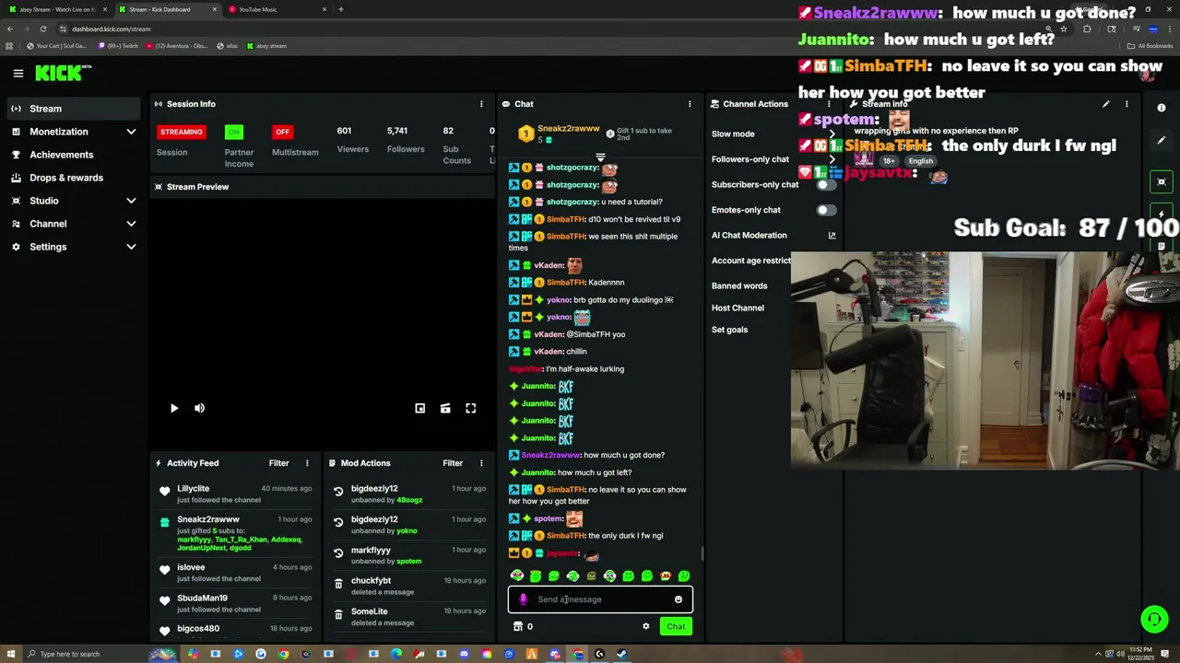
Task: Insert the first quick emote in chat
Action: [x=517, y=576]
